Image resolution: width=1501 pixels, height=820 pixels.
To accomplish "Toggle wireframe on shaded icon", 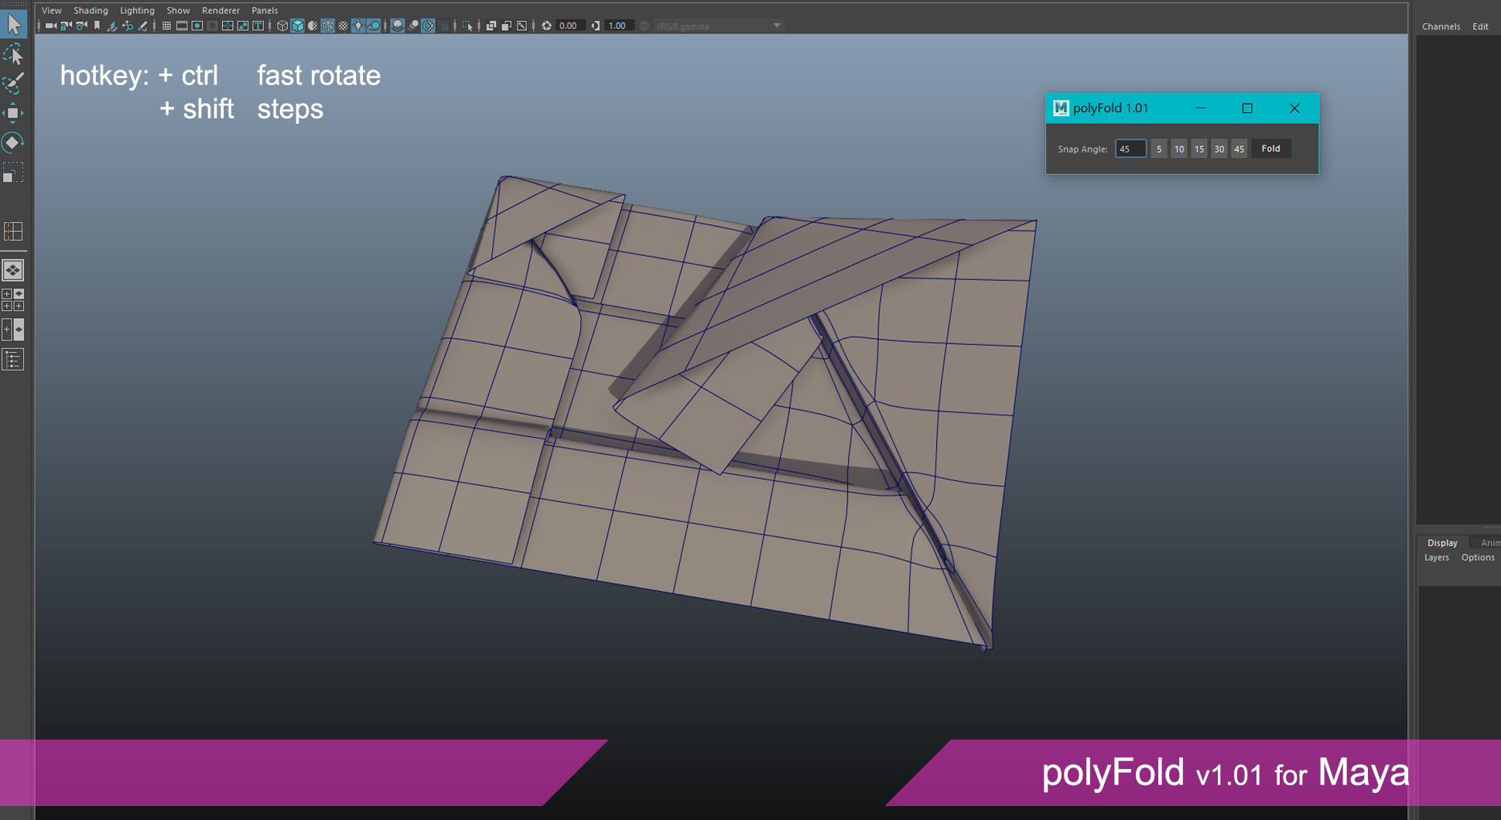I will coord(327,26).
